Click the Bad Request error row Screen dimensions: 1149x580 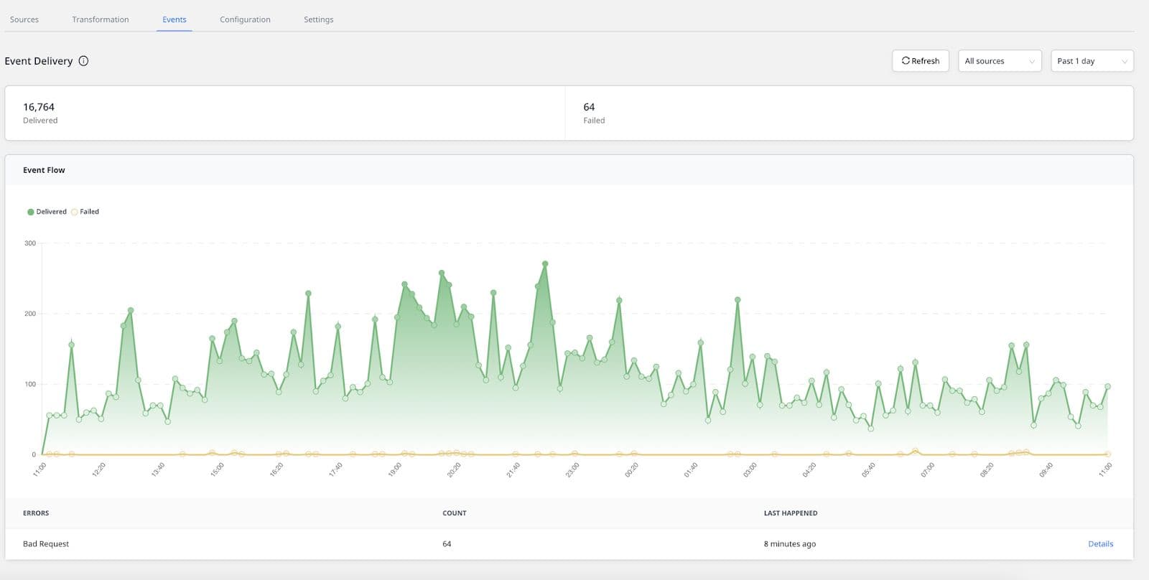point(46,544)
